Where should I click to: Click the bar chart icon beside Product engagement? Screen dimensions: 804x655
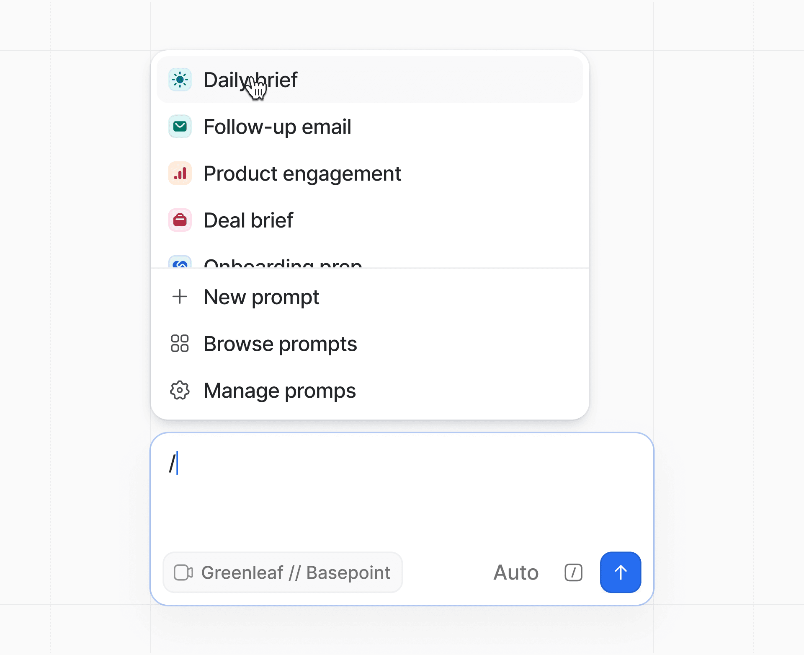point(180,173)
